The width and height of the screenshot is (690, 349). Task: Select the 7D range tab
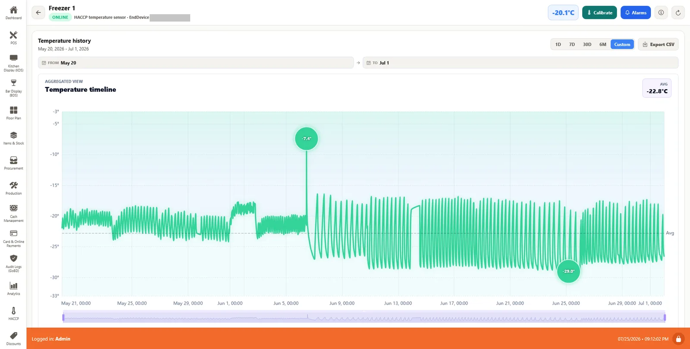tap(572, 44)
